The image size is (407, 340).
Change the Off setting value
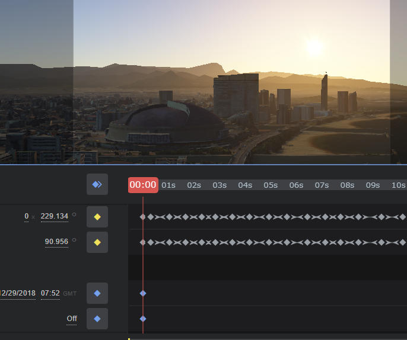72,319
